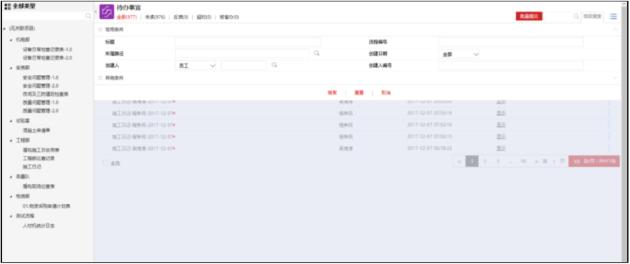Open more options for the 00:18:32 row

pyautogui.click(x=609, y=148)
